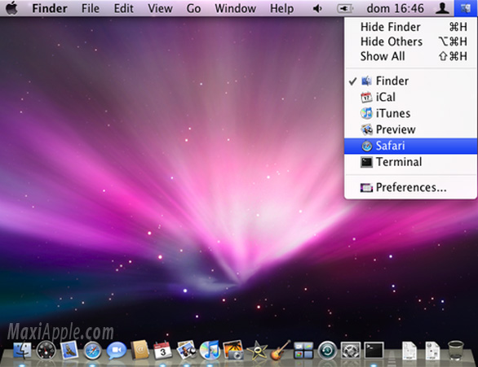Open the Finder menu in the menu bar

coord(50,8)
